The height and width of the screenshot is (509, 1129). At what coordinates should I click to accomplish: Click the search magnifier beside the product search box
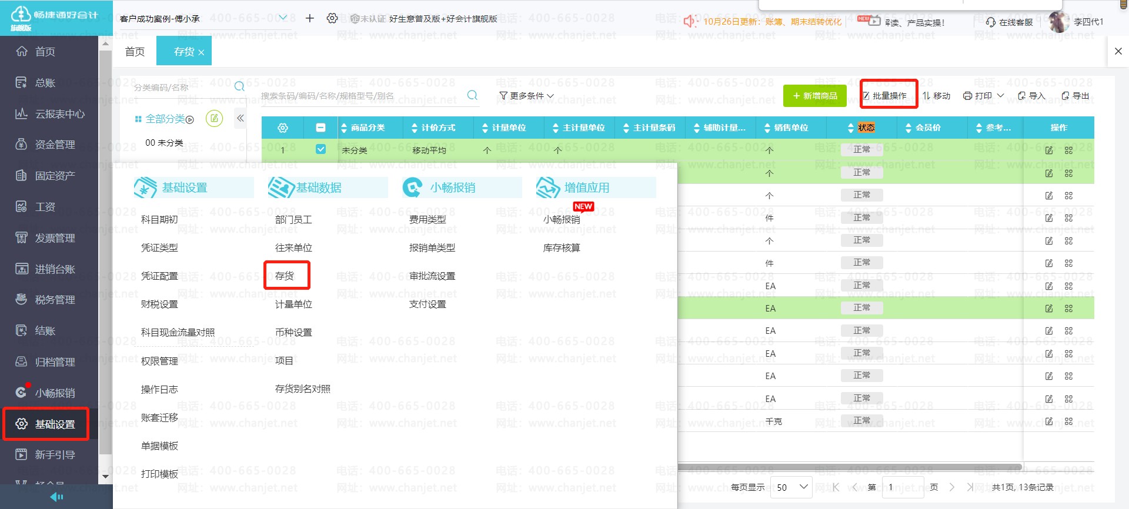[472, 95]
